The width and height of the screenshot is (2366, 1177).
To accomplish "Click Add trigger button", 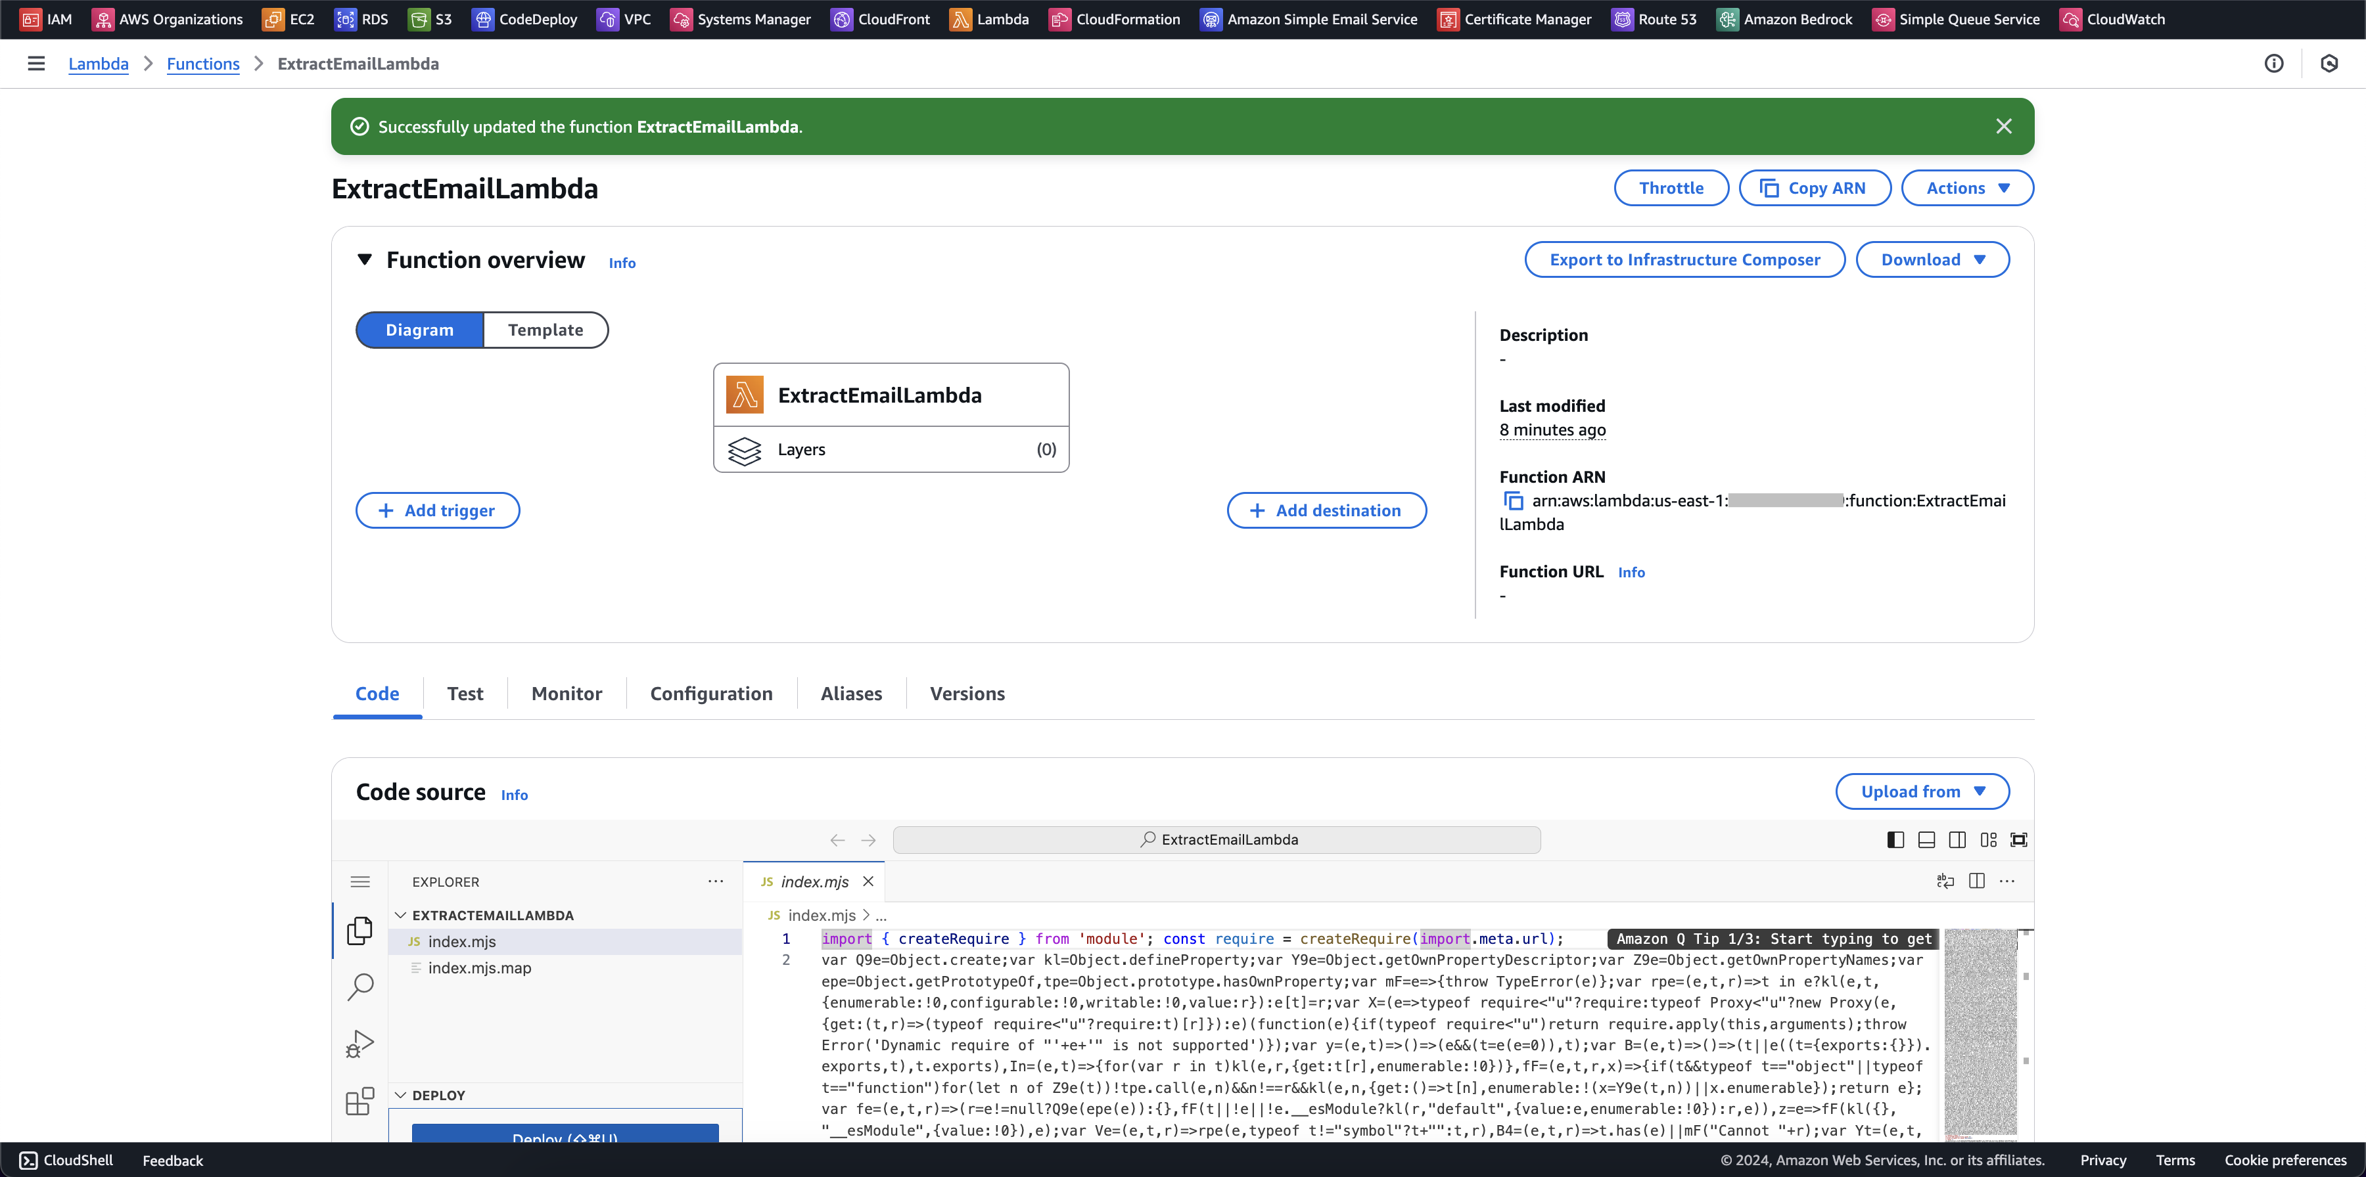I will click(438, 510).
